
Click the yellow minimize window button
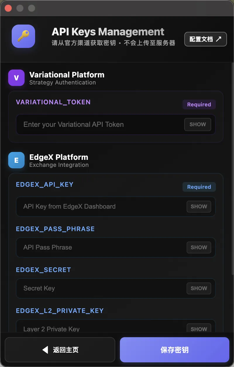pyautogui.click(x=20, y=8)
